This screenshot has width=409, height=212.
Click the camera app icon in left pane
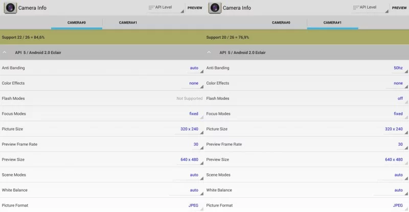click(x=10, y=8)
